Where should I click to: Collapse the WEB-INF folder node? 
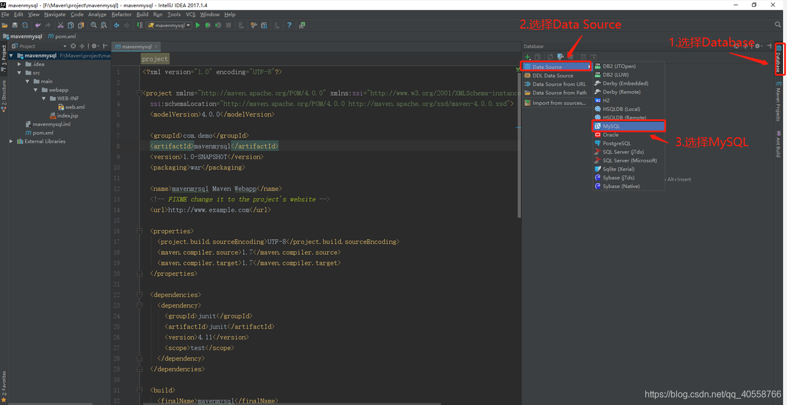tap(44, 99)
